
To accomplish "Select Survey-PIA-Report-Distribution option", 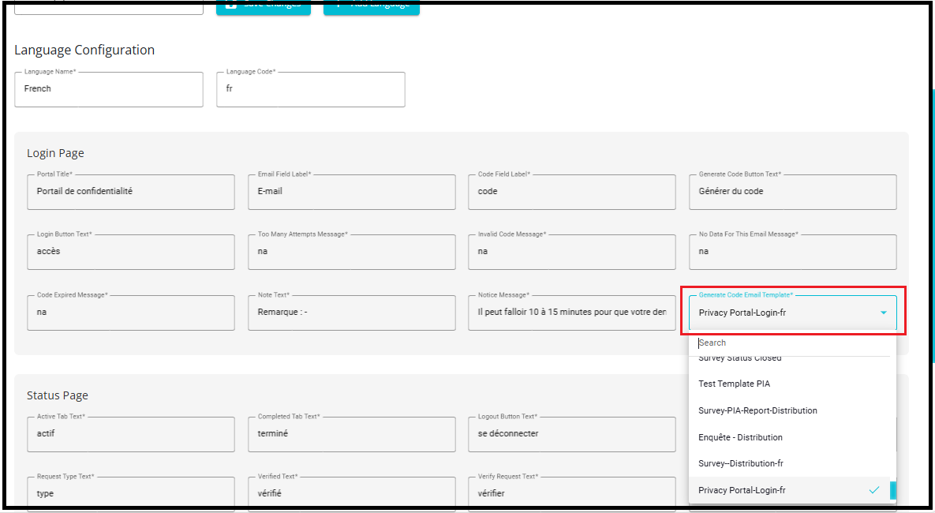I will [x=757, y=410].
